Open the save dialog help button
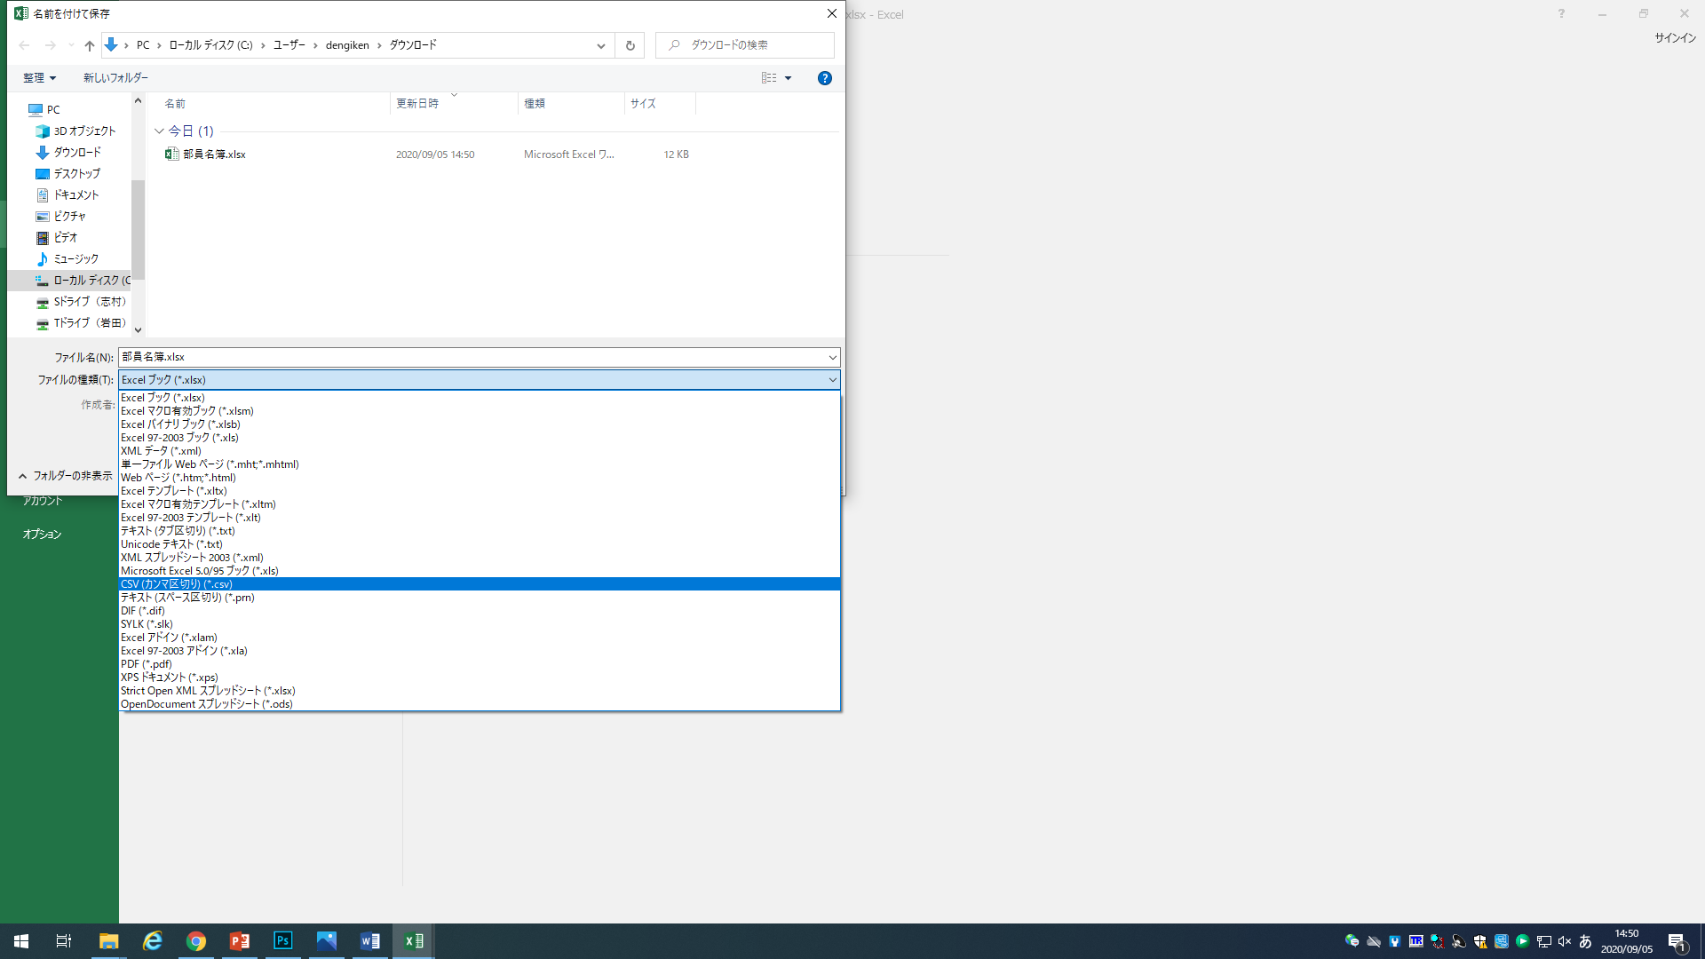This screenshot has width=1705, height=959. click(x=825, y=78)
